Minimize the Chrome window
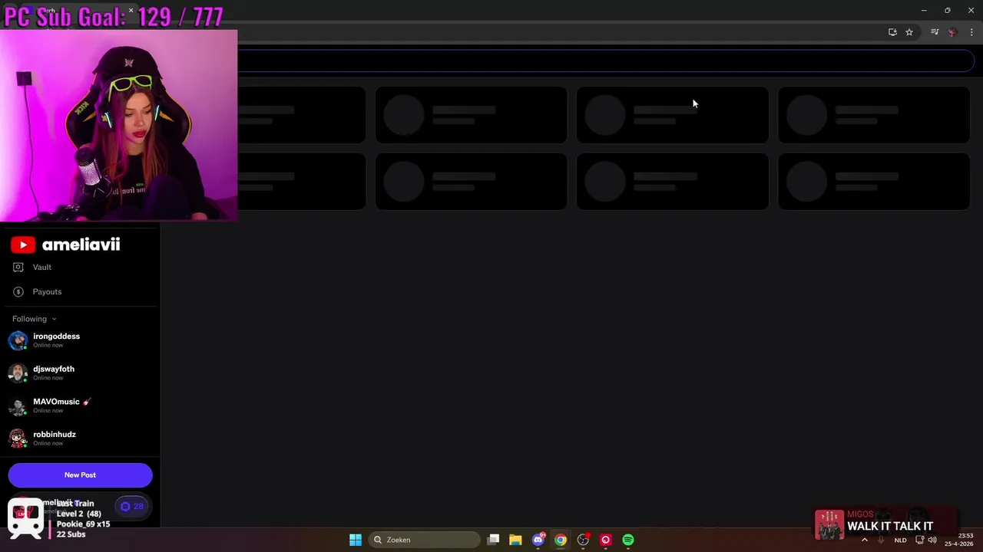The image size is (983, 552). (924, 10)
